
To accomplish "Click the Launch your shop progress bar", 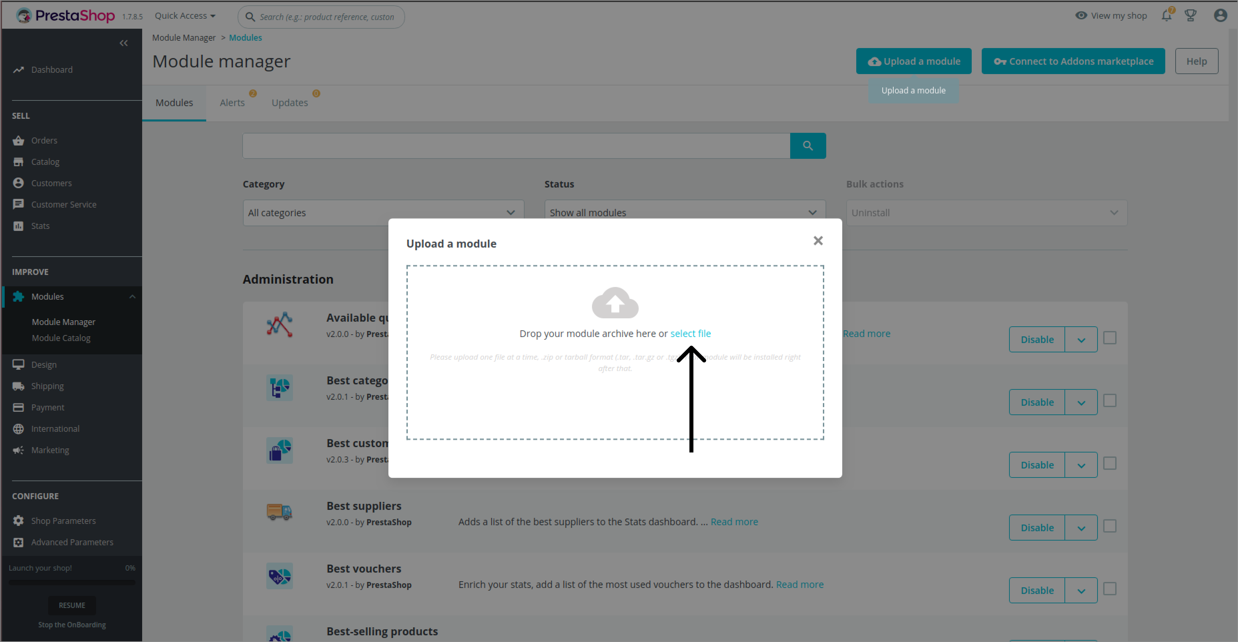I will pyautogui.click(x=72, y=582).
